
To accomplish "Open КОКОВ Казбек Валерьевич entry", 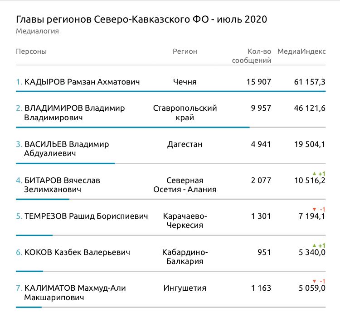I will click(77, 252).
